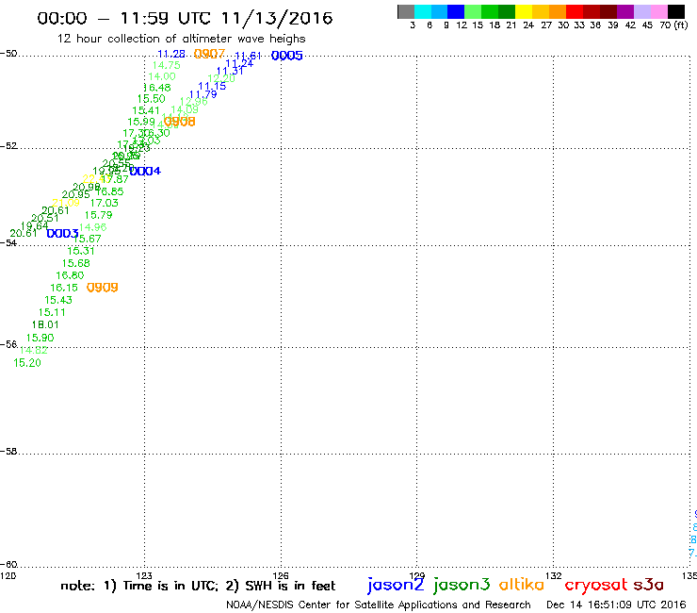
Task: Click the pink color legend swatch
Action: click(658, 11)
